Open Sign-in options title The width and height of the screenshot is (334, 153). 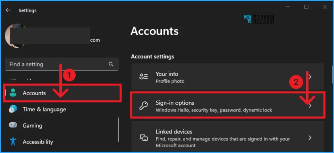pyautogui.click(x=175, y=103)
